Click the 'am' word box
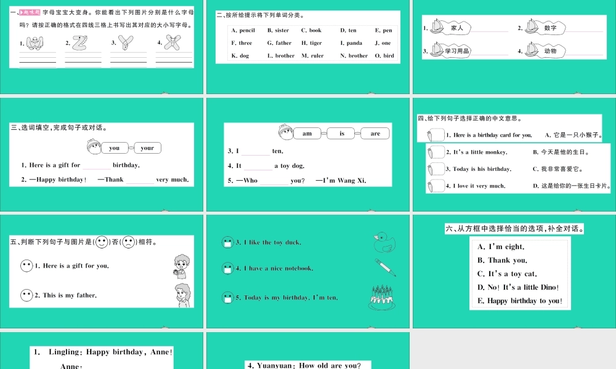 [x=307, y=133]
